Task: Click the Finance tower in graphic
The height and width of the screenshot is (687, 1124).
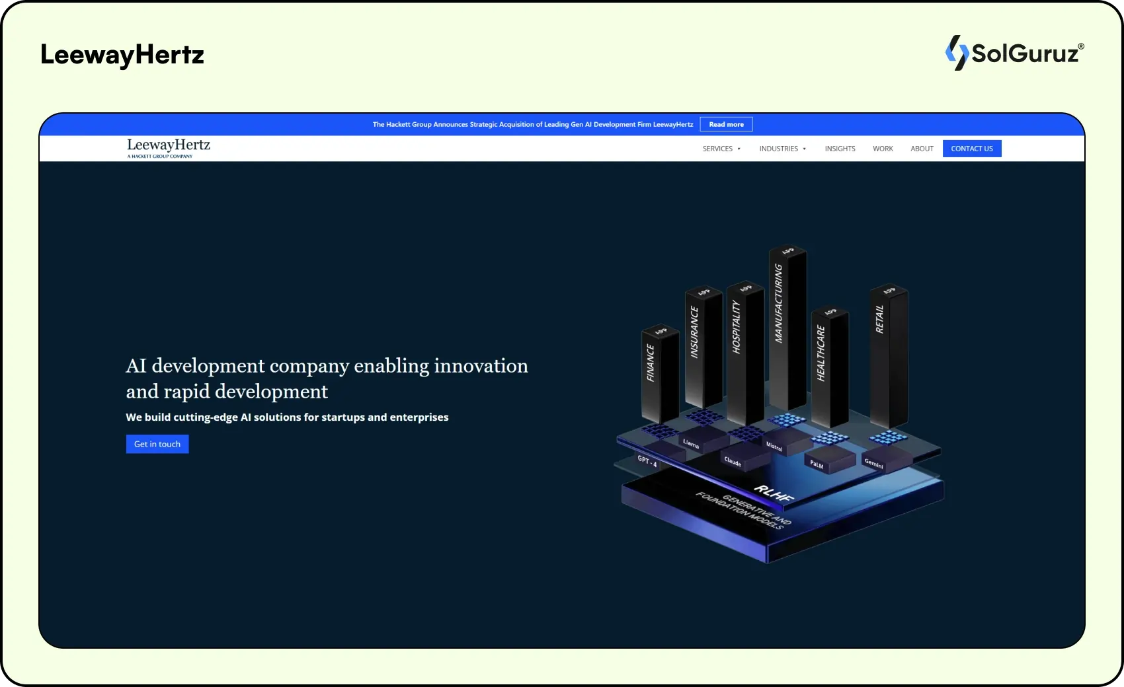Action: [659, 373]
